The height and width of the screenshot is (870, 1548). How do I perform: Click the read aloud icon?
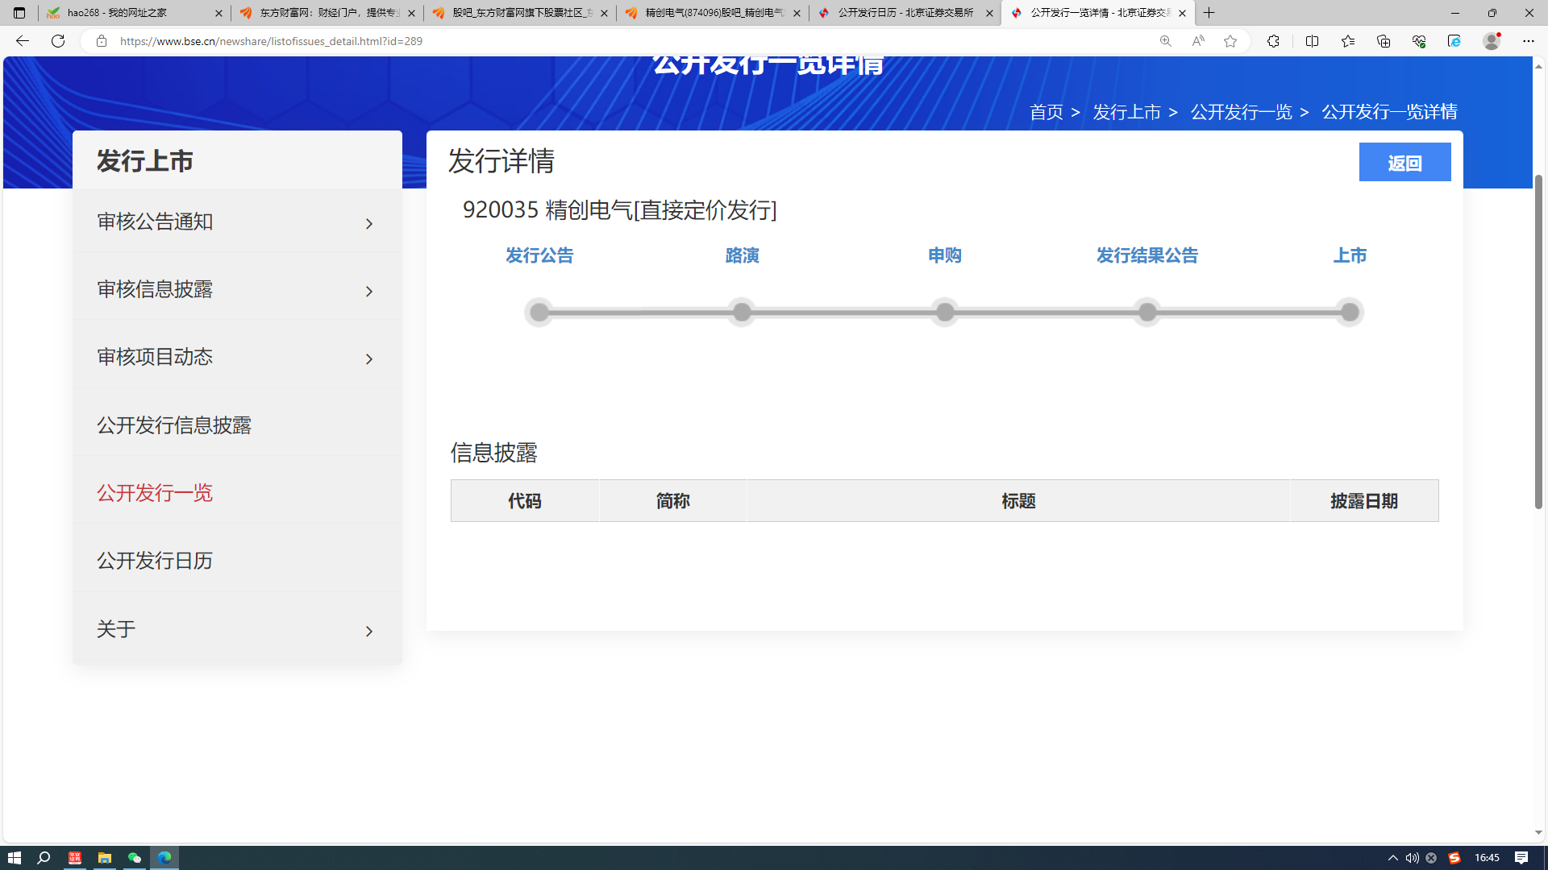pyautogui.click(x=1197, y=41)
